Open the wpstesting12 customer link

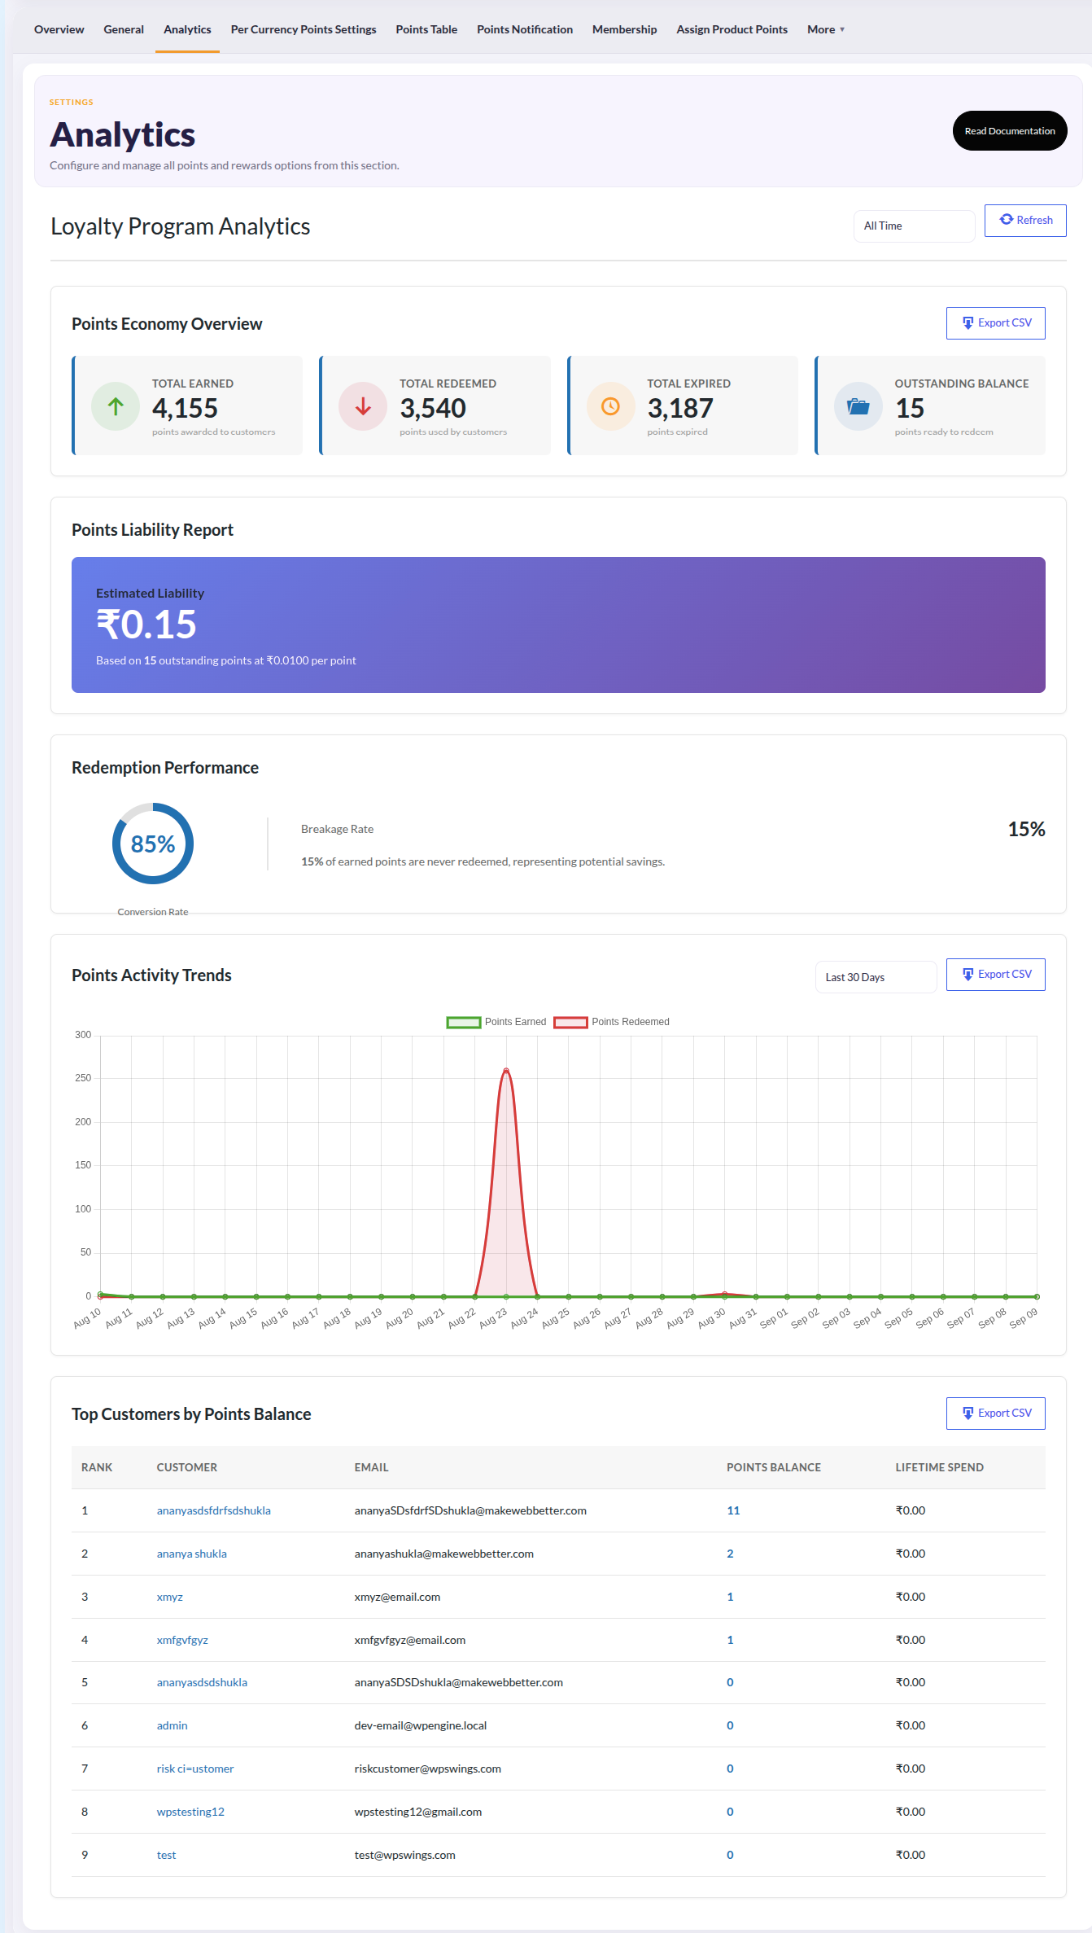point(190,1812)
